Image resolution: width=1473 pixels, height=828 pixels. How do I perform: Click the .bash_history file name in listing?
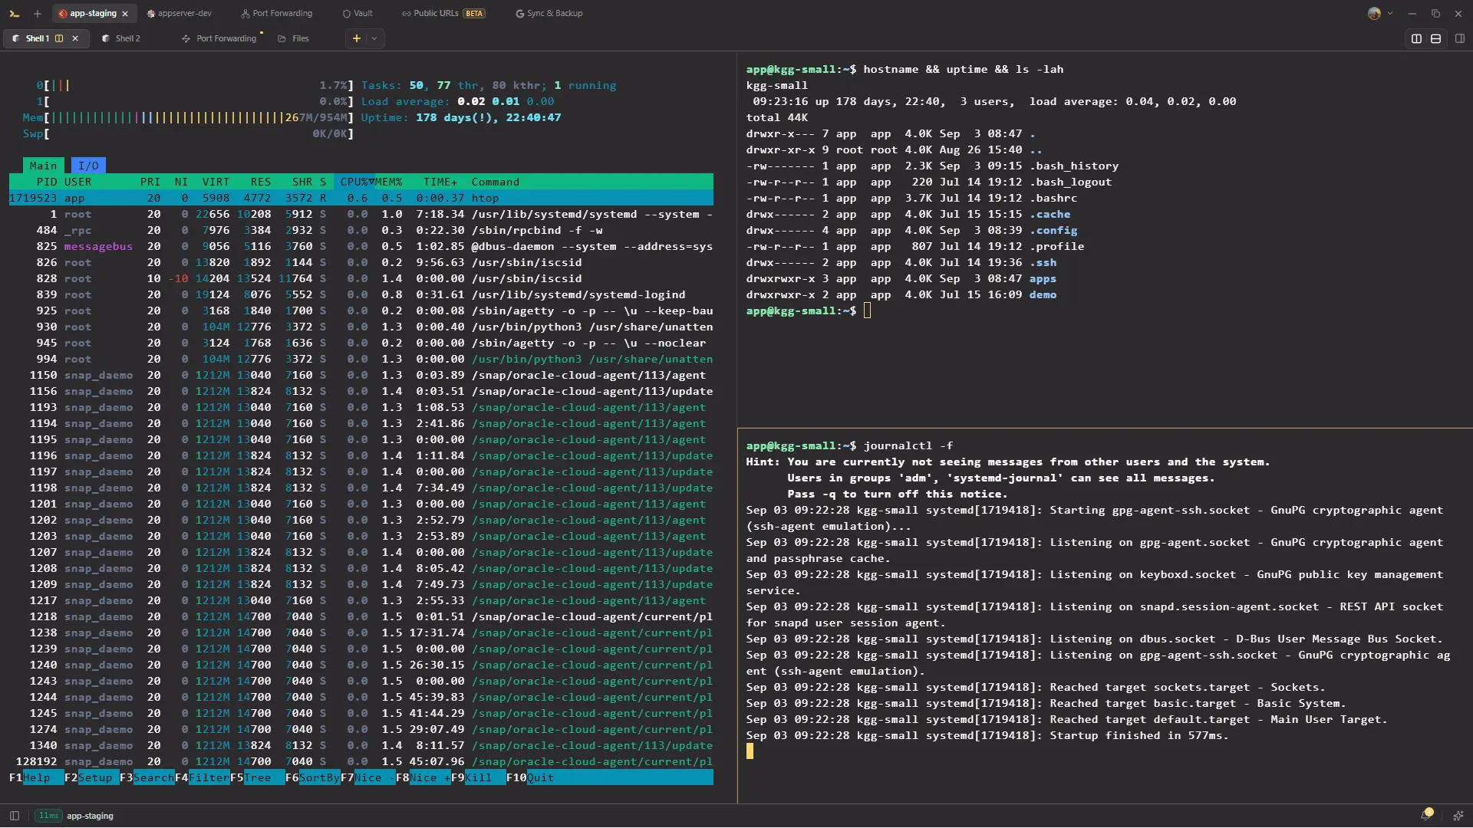pyautogui.click(x=1074, y=166)
